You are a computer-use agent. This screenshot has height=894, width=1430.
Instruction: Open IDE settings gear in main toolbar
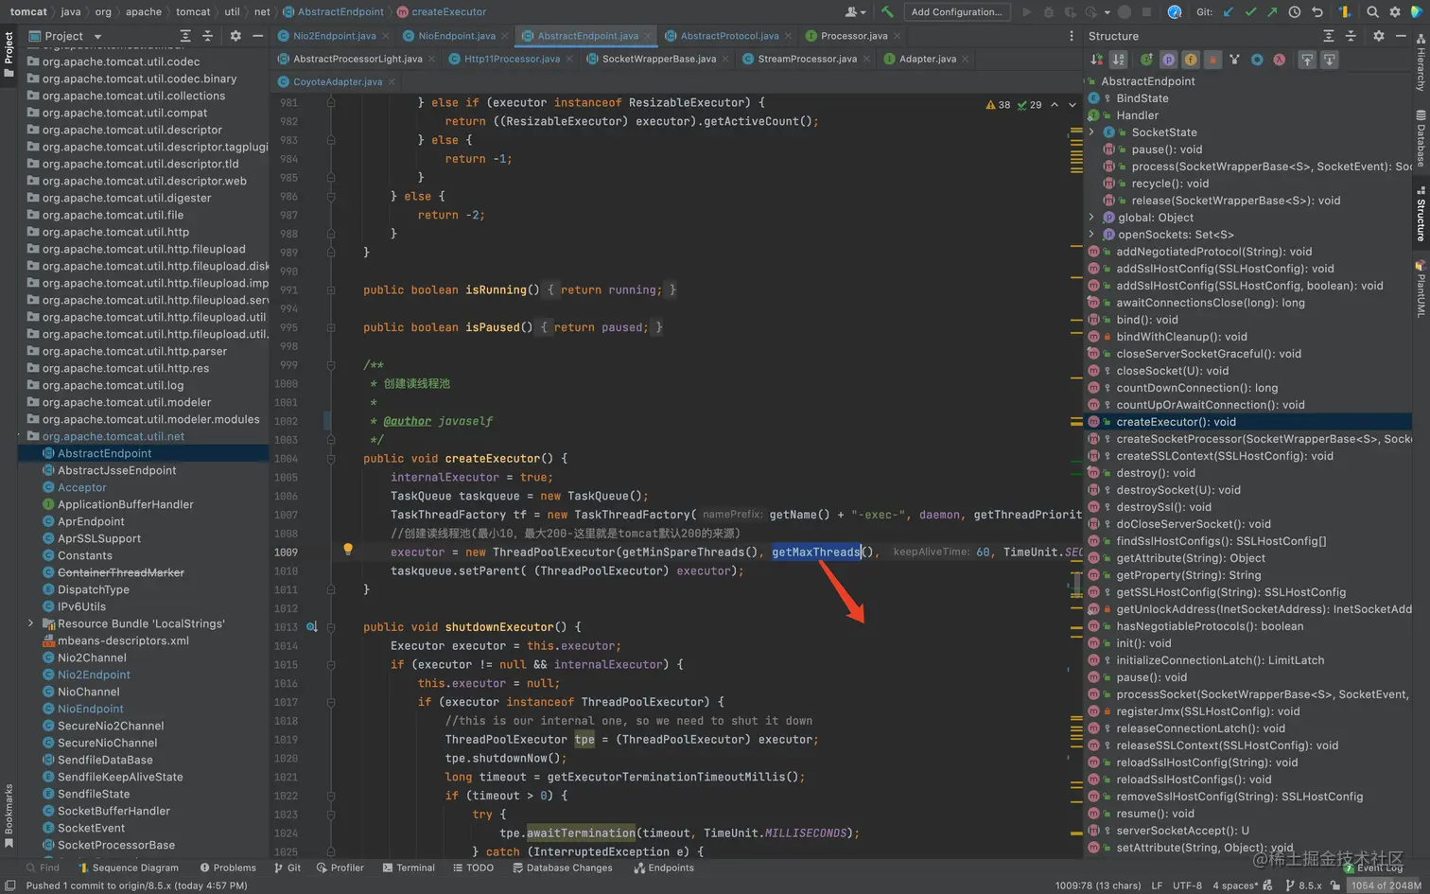(1395, 12)
